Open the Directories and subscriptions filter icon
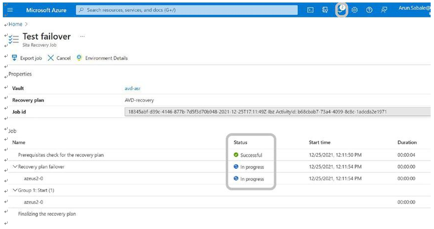 (x=325, y=10)
